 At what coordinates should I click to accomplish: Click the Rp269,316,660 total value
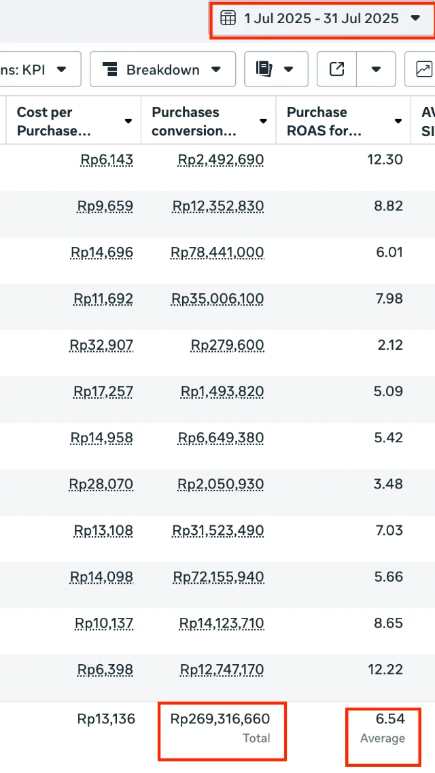tap(220, 719)
